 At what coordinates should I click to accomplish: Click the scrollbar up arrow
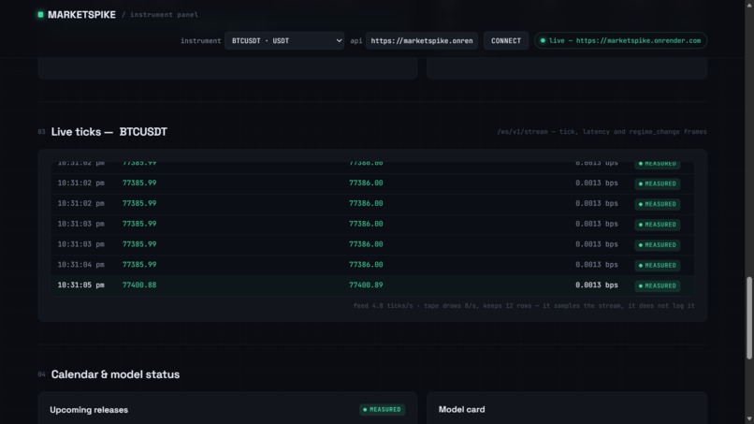pyautogui.click(x=749, y=4)
